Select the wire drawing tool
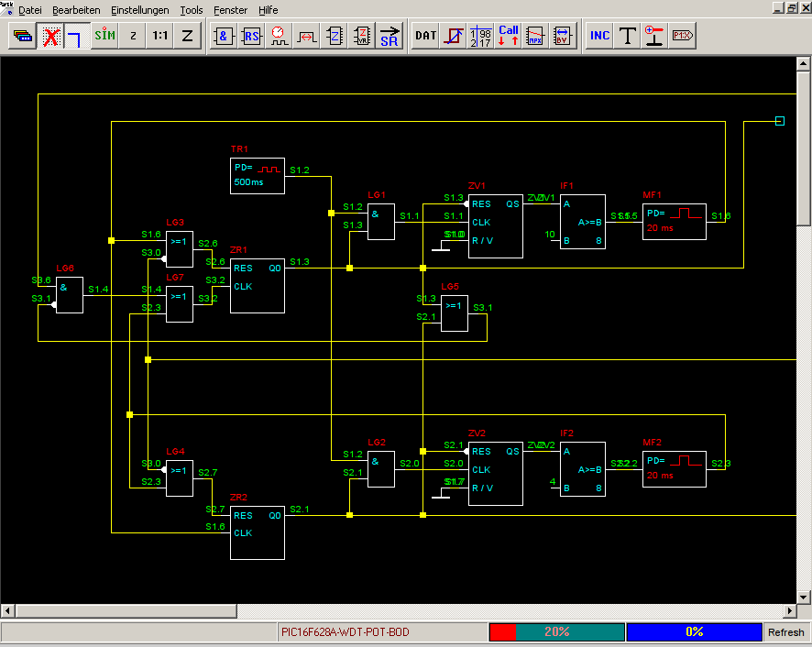 (x=77, y=36)
